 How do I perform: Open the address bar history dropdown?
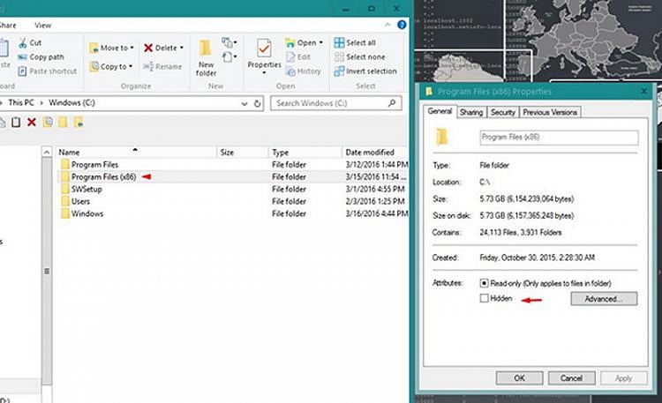click(x=244, y=103)
